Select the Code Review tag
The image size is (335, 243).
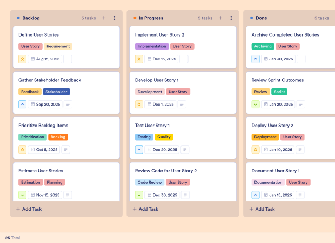(x=150, y=183)
